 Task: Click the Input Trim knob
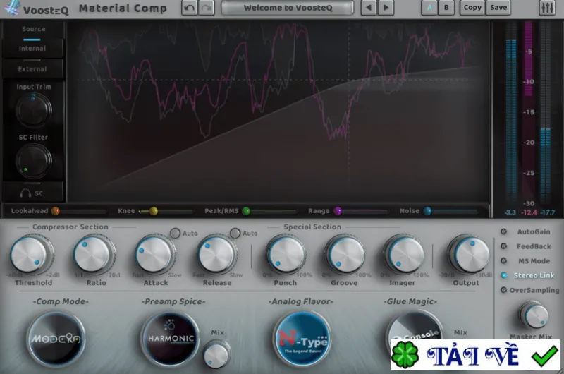coord(33,109)
